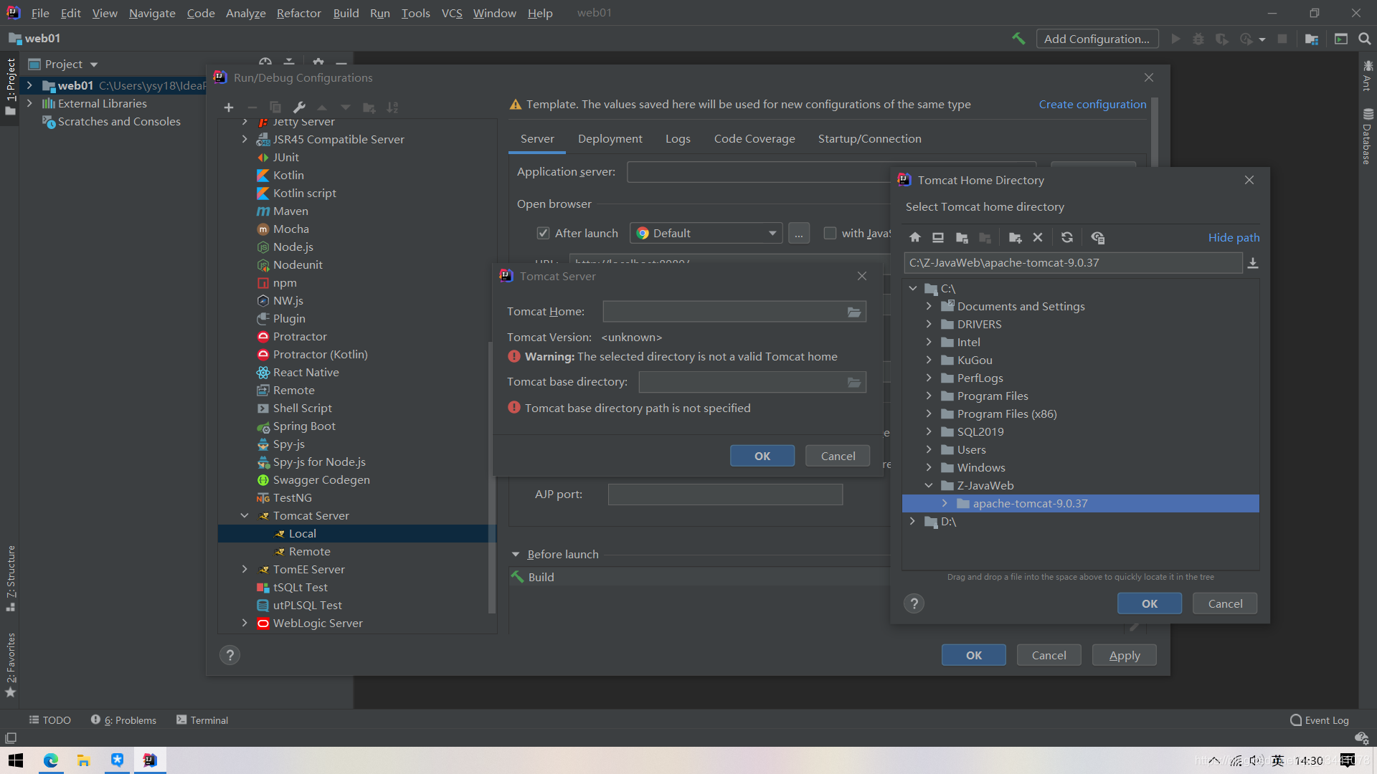Click Run Anything icon in main toolbar
The width and height of the screenshot is (1377, 774).
[1341, 39]
